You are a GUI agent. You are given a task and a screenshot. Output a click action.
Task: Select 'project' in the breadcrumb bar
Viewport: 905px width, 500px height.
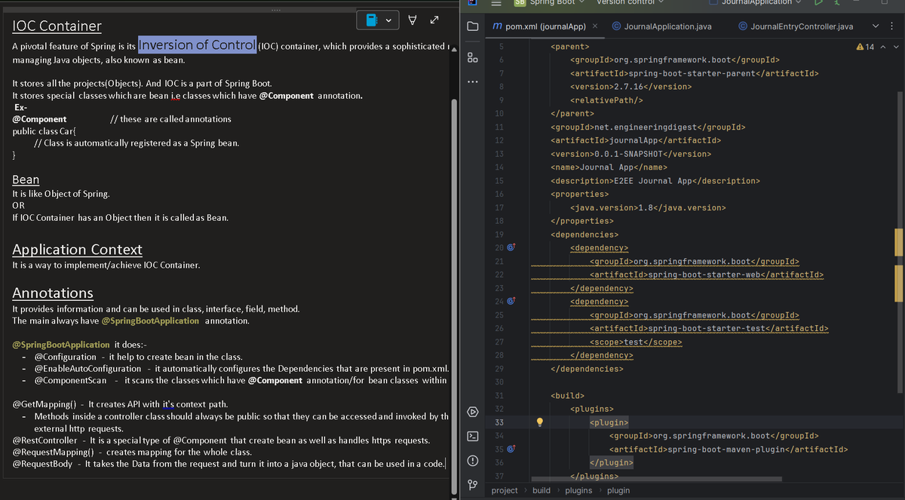[505, 490]
